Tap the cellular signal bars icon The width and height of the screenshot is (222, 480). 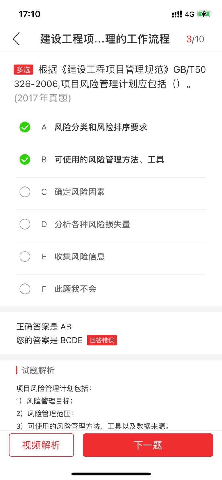point(177,14)
